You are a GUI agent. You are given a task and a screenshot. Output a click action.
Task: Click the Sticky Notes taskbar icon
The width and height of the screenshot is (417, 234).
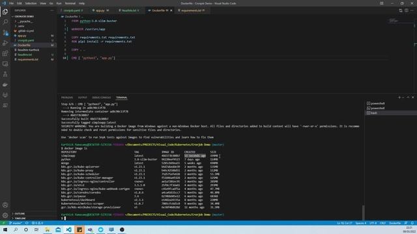click(79, 229)
